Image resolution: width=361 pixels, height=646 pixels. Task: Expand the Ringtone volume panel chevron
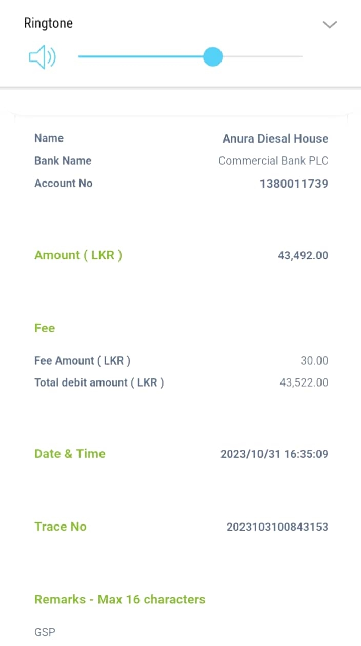[329, 24]
